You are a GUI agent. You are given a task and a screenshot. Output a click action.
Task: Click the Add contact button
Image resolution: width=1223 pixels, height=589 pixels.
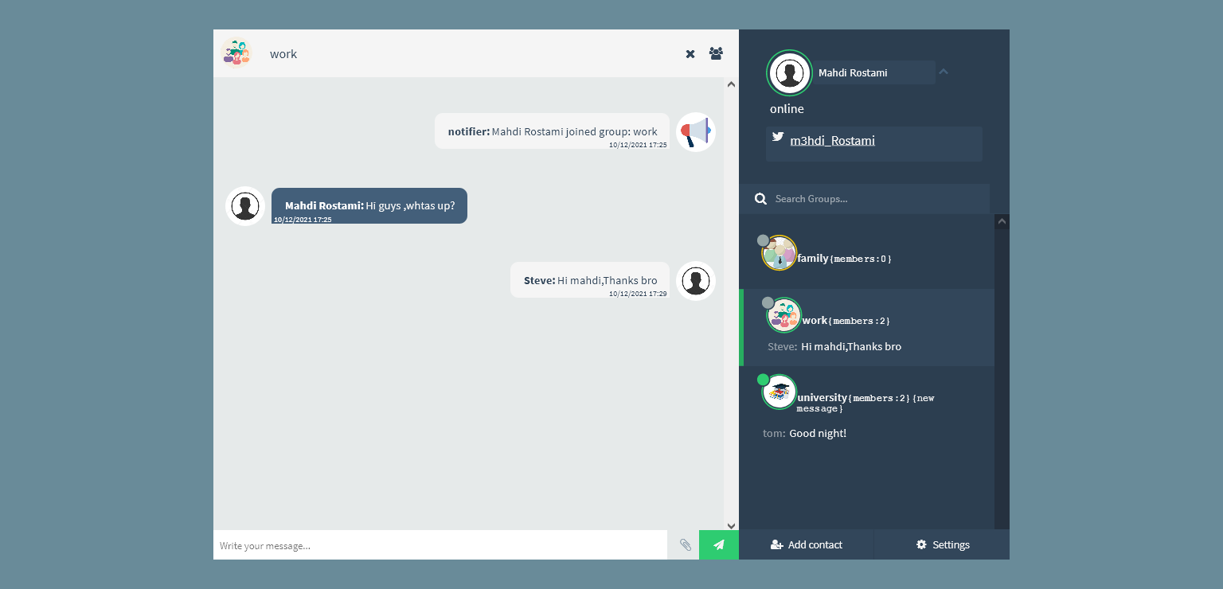tap(807, 544)
